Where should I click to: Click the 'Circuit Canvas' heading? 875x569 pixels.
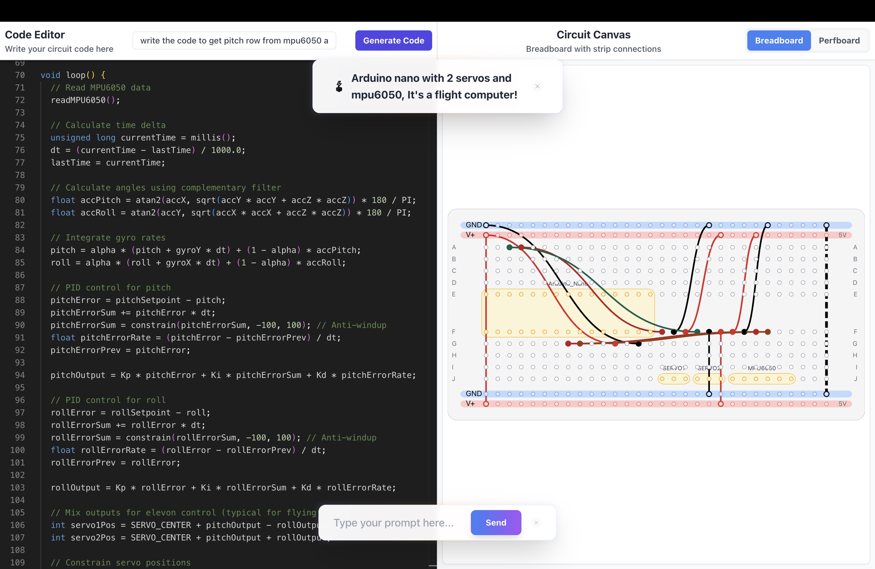[x=593, y=35]
